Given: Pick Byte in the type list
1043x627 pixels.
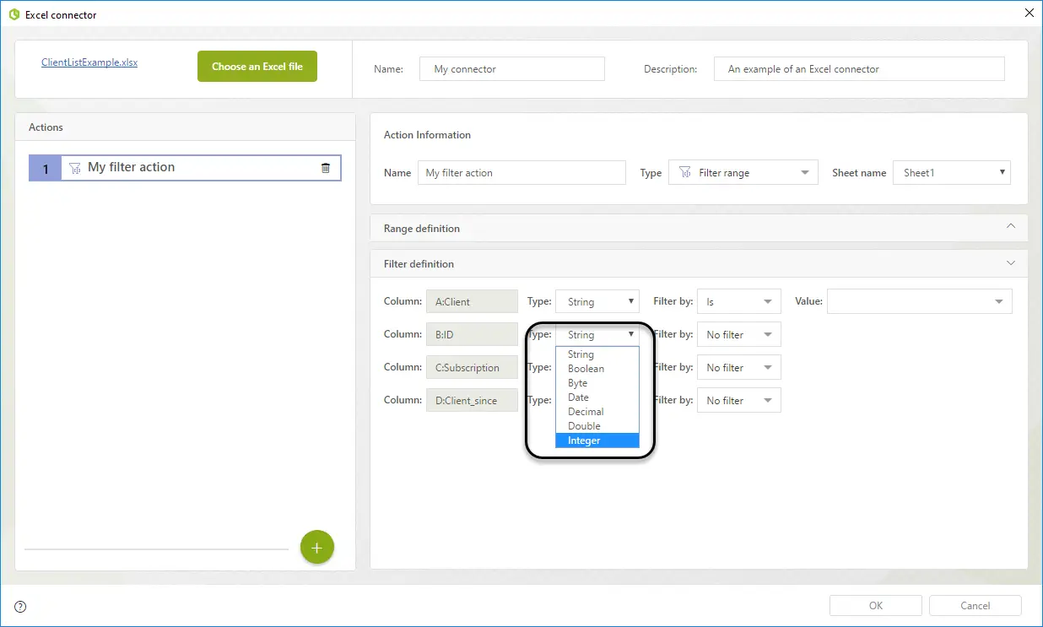Looking at the screenshot, I should 597,383.
